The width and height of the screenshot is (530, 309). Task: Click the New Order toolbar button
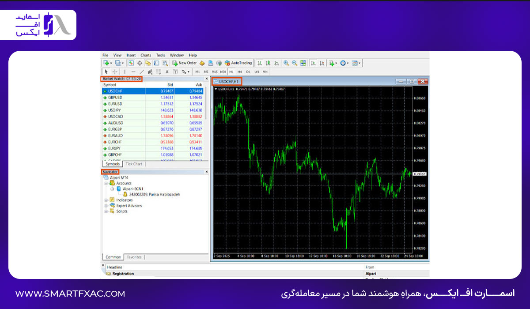point(185,63)
